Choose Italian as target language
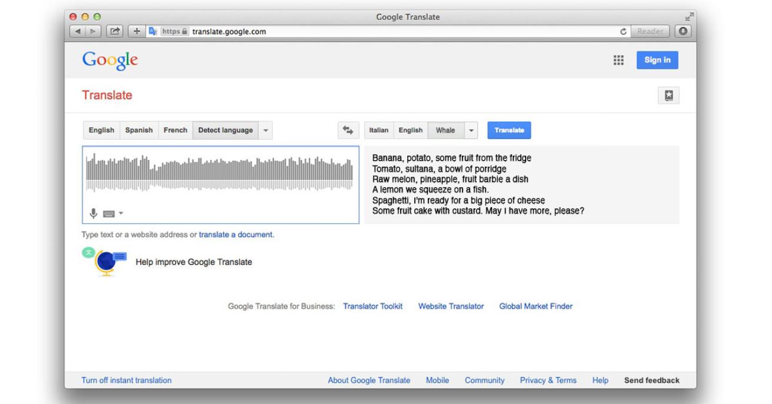The width and height of the screenshot is (772, 404). pos(379,130)
